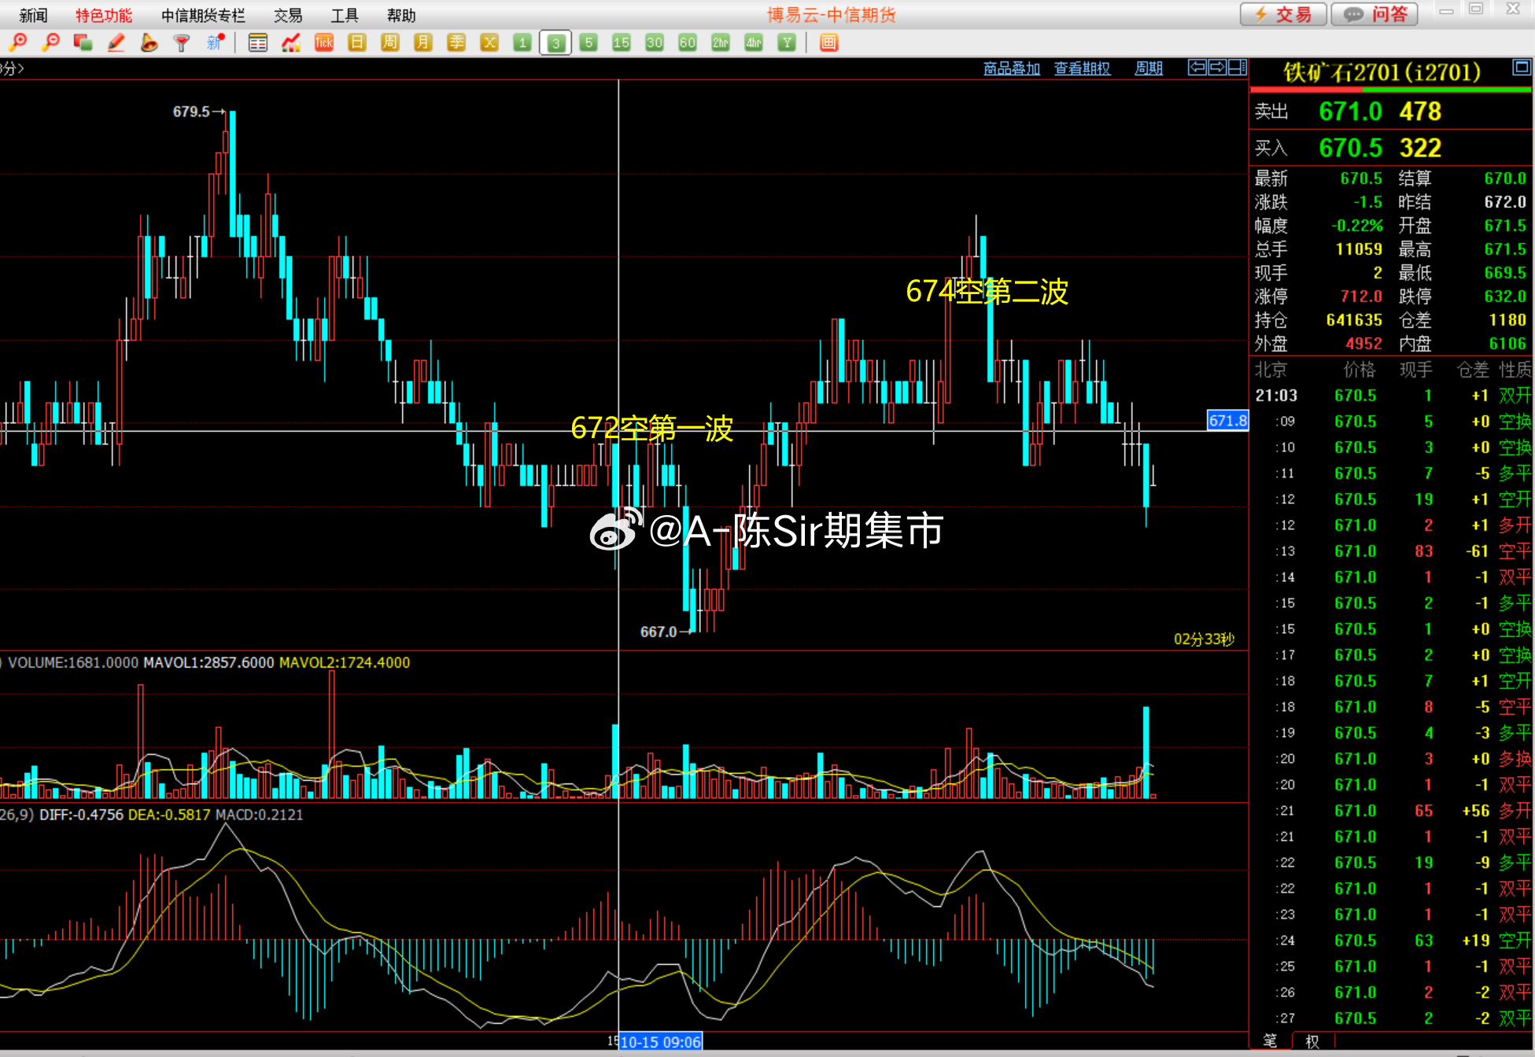Click the left arrow chart navigation icon
Screen dimensions: 1535x1057
(1197, 68)
